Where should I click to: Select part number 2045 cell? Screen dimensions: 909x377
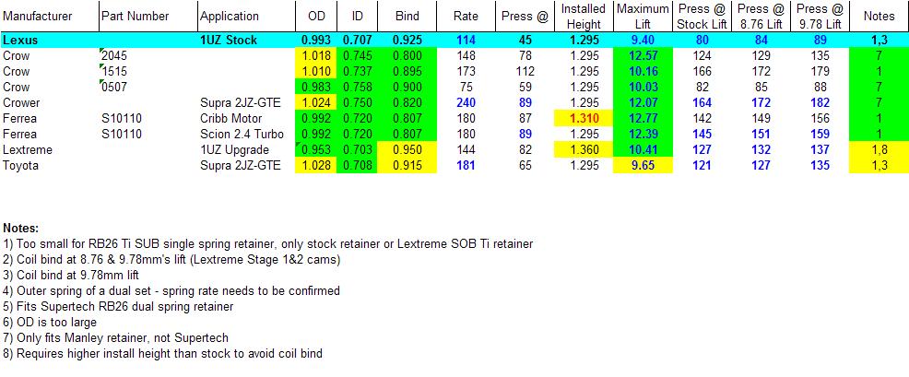pos(148,56)
